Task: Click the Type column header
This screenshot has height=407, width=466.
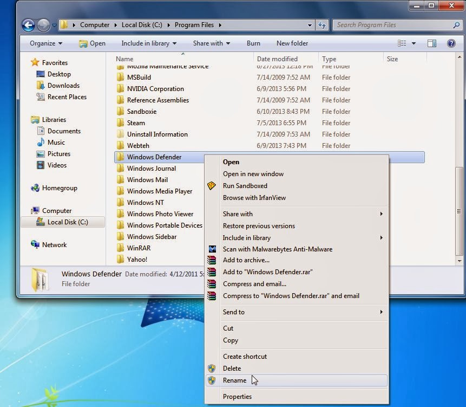Action: point(351,59)
